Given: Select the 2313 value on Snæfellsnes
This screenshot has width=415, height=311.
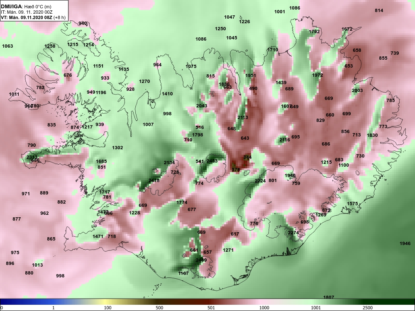Looking at the screenshot, I should (32, 157).
